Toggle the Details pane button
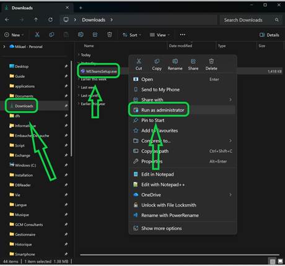 (x=270, y=35)
